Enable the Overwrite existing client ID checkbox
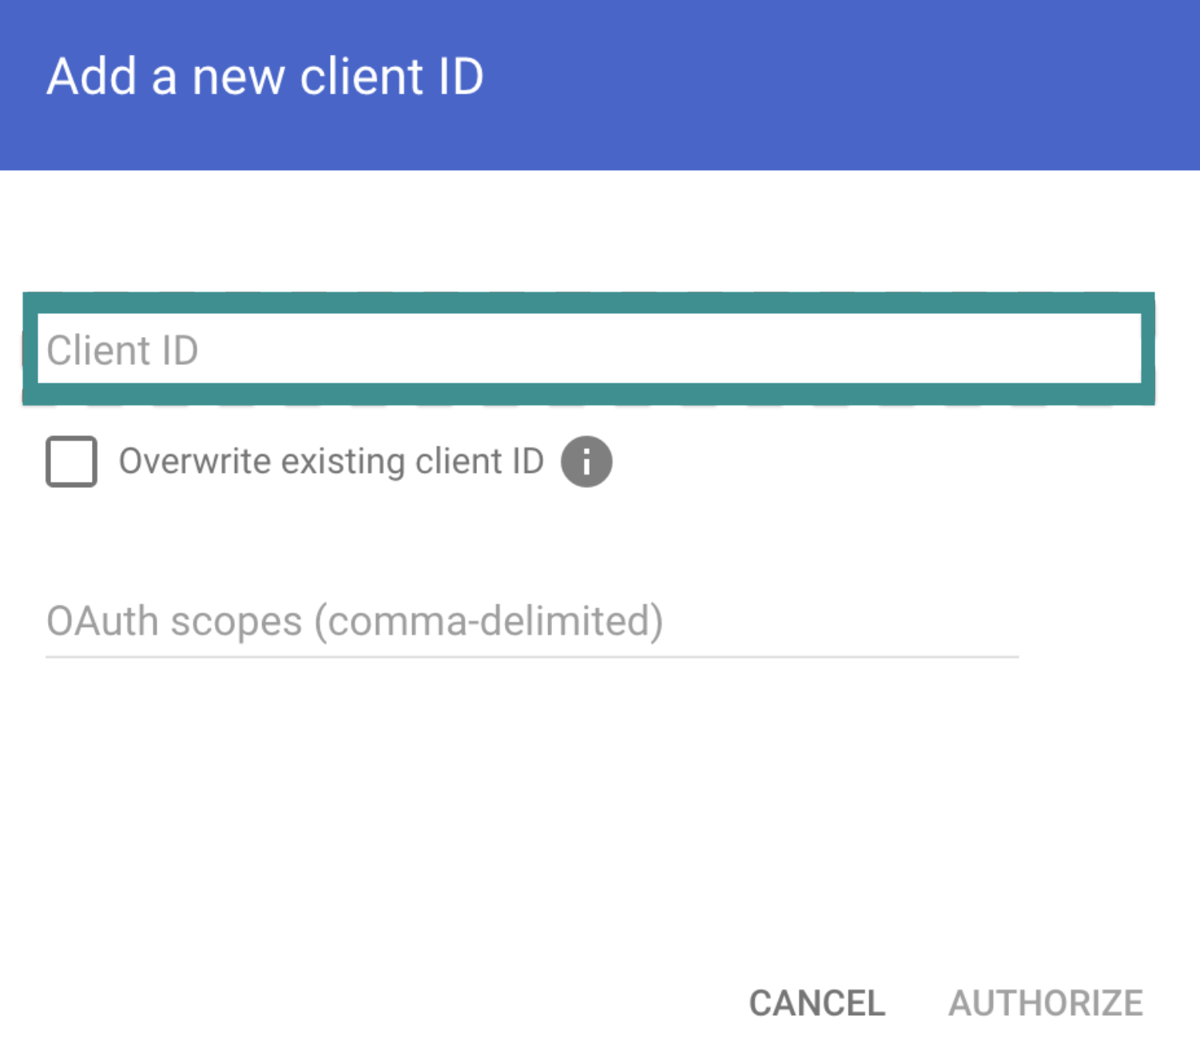Screen dimensions: 1200x1048 [70, 461]
